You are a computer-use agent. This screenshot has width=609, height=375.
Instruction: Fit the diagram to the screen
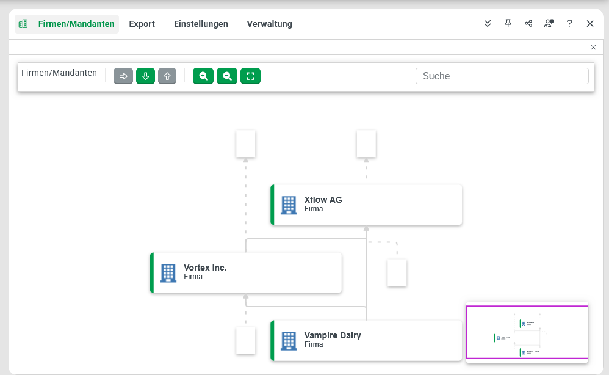pyautogui.click(x=250, y=76)
